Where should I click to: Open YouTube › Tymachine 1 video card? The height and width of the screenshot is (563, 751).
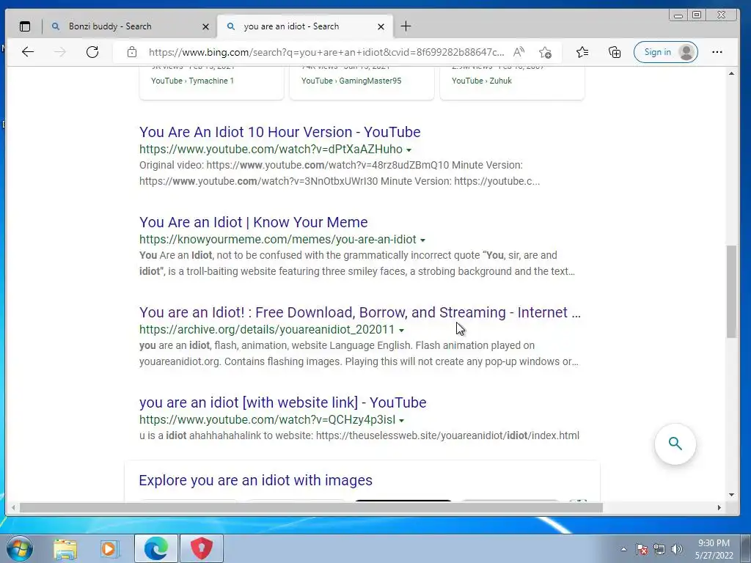coord(211,83)
